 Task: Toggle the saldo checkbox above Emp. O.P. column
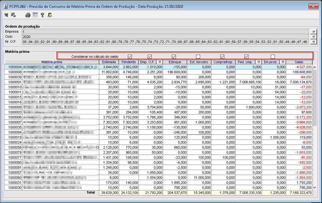(150, 57)
